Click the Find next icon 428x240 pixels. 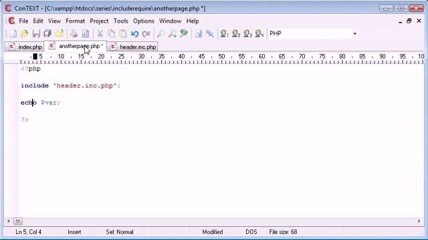[173, 33]
